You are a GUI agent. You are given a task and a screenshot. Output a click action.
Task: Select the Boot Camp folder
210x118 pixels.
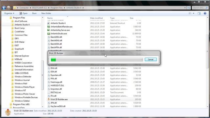(20, 28)
